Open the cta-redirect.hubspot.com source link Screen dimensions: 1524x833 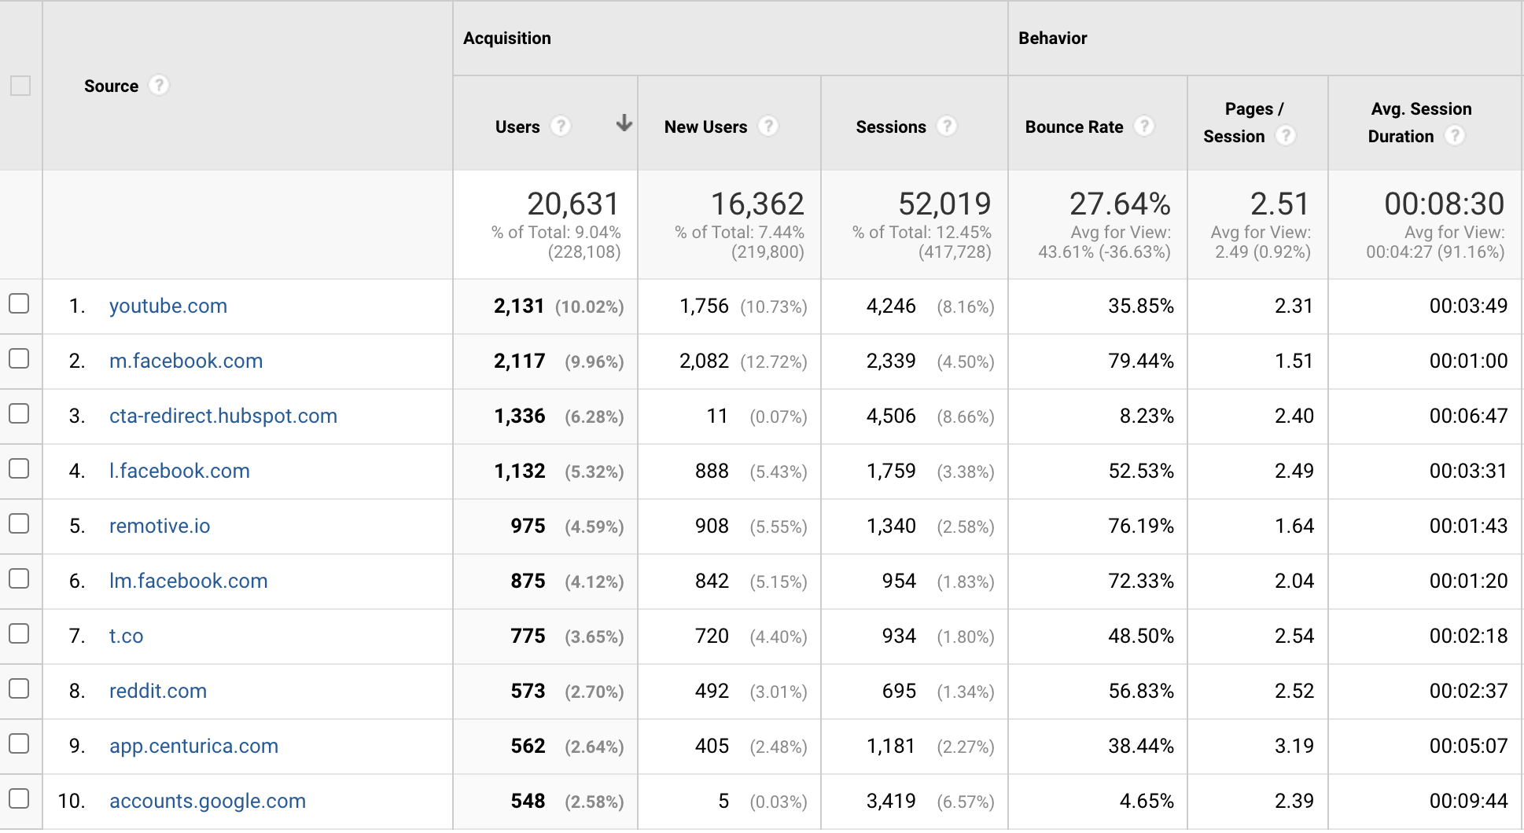tap(223, 416)
